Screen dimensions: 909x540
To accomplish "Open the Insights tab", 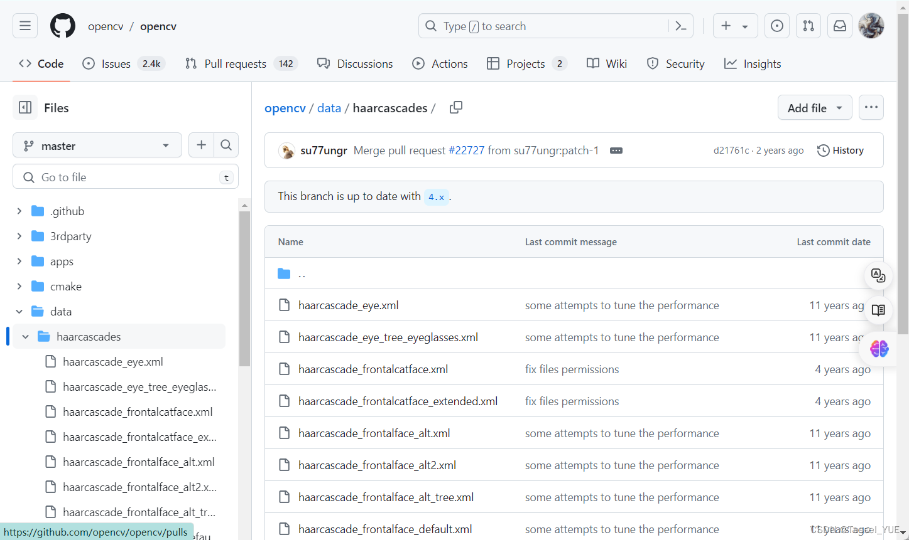I will (753, 64).
